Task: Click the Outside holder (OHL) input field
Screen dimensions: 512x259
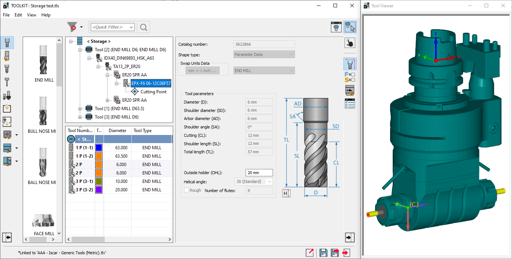Action: click(x=259, y=173)
